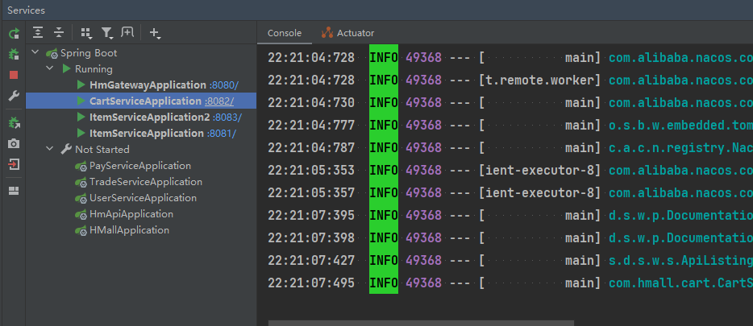
Task: Open the wrench Edit Configuration icon
Action: pyautogui.click(x=14, y=96)
